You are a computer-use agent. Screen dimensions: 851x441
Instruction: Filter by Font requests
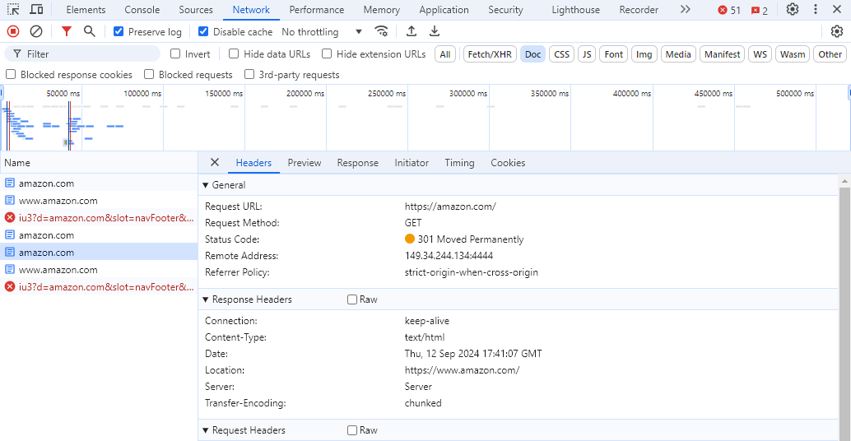614,54
